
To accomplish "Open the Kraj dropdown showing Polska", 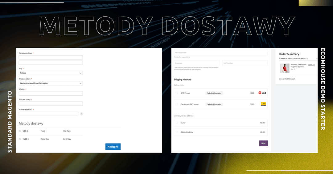I will tap(51, 73).
